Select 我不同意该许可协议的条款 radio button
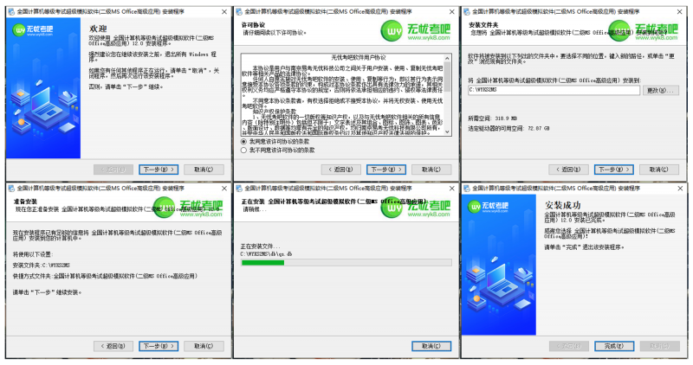This screenshot has width=693, height=365. [x=243, y=150]
